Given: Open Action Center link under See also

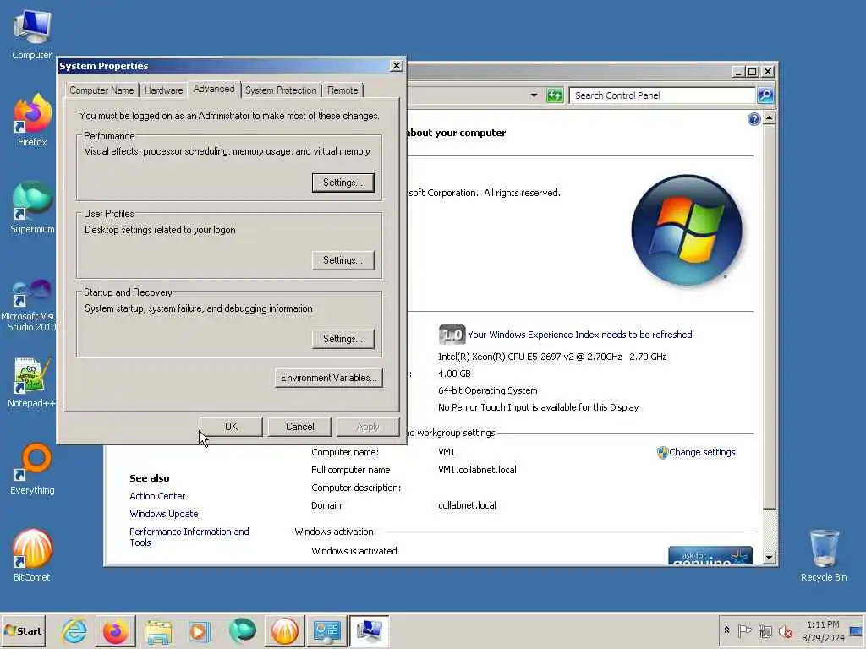Looking at the screenshot, I should 157,496.
